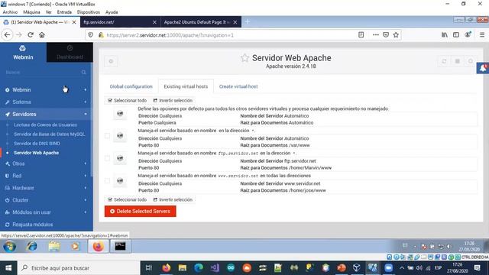Open Microsoft Edge in host taskbar
Image resolution: width=489 pixels, height=275 pixels.
click(x=199, y=268)
